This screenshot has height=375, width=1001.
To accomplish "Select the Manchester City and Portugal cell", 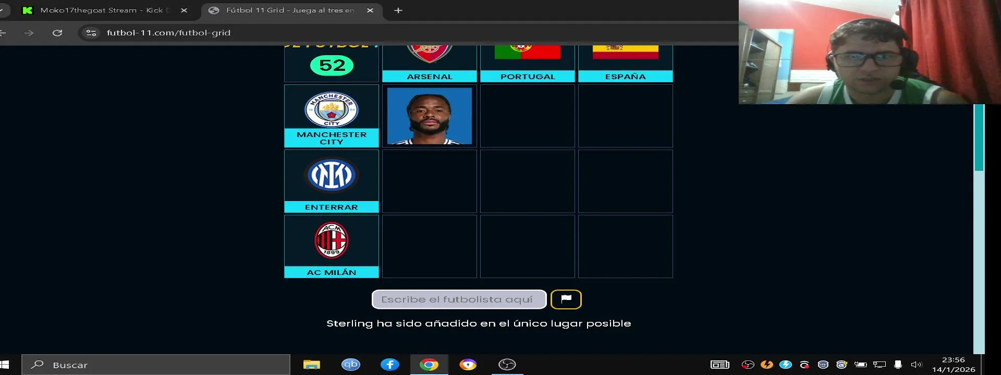I will (x=528, y=116).
